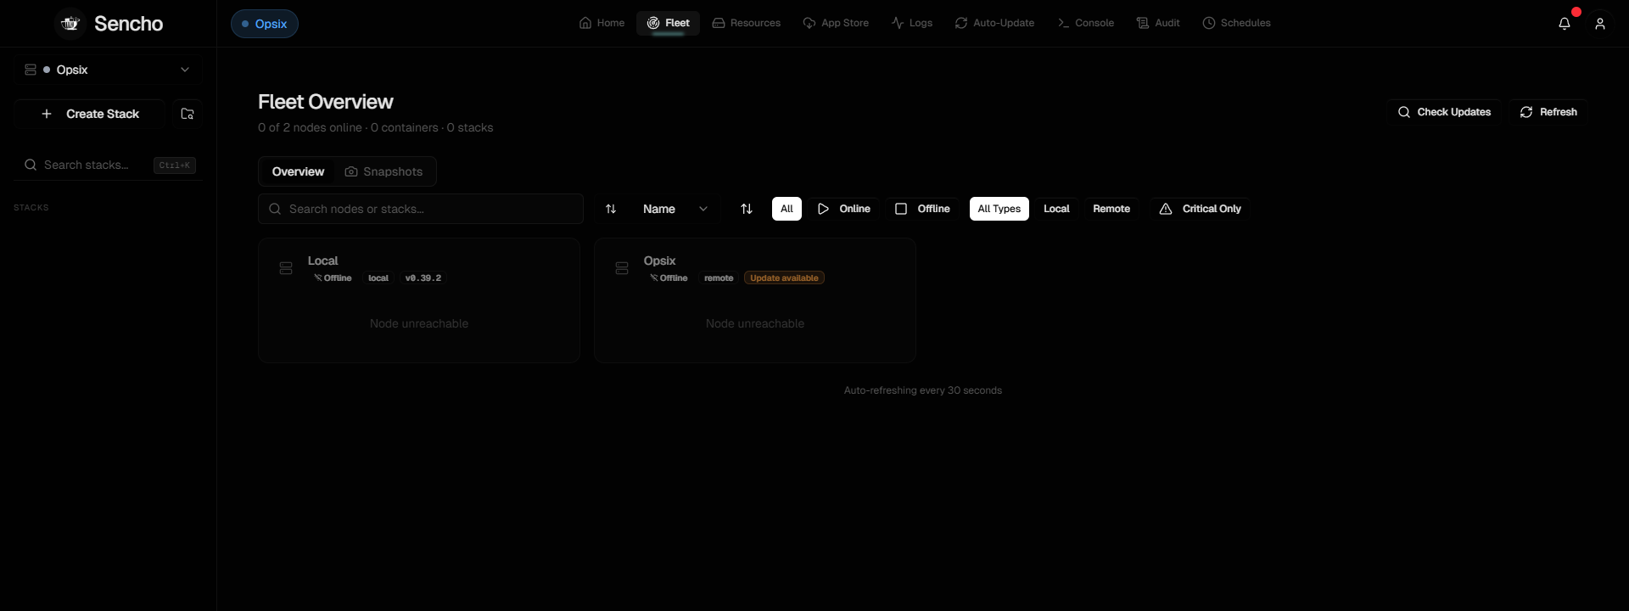Image resolution: width=1629 pixels, height=611 pixels.
Task: Click the Offline status on Local card
Action: click(333, 278)
